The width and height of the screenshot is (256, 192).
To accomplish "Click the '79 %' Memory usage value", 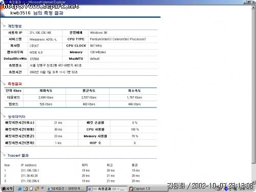I will (x=135, y=136).
